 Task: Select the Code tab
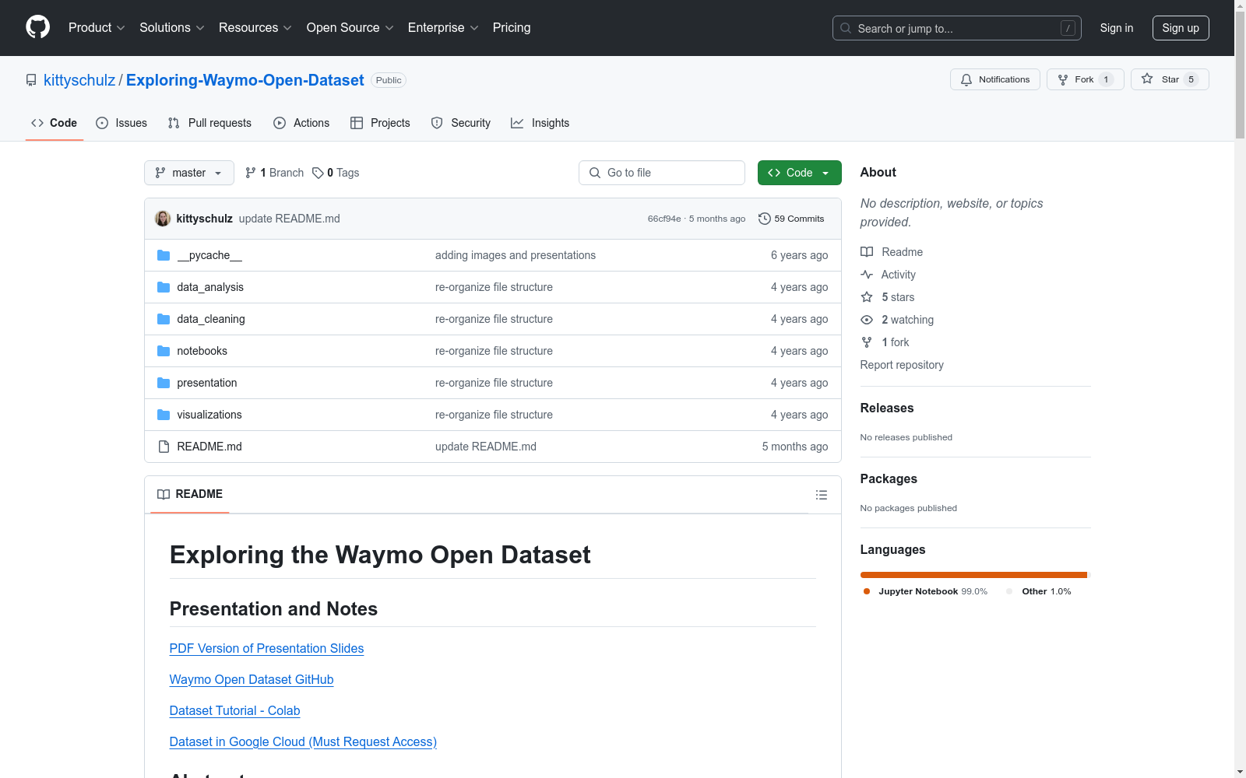55,123
